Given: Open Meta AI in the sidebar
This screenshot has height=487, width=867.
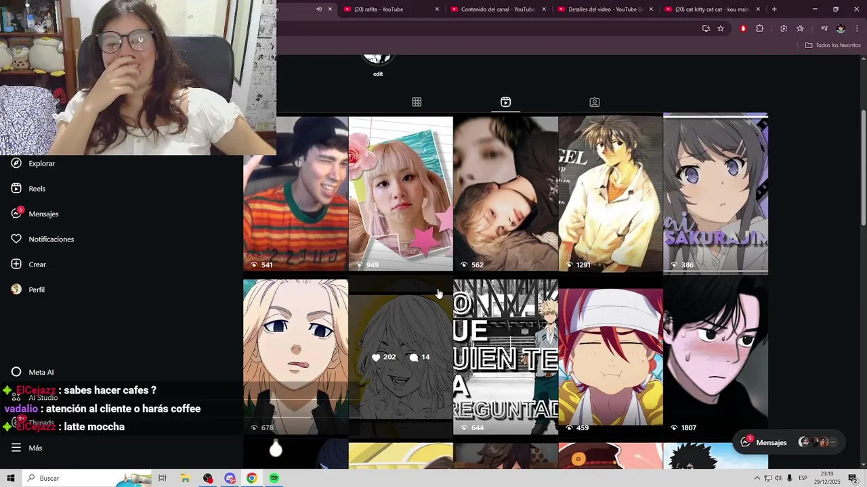Looking at the screenshot, I should click(33, 372).
